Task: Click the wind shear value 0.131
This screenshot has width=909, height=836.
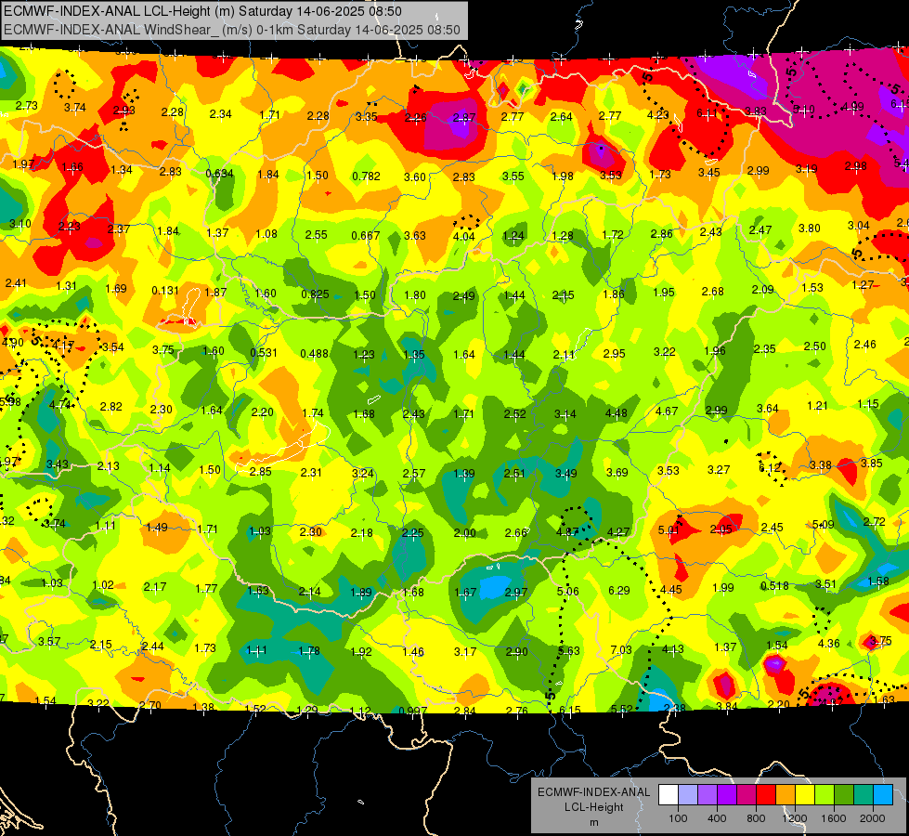Action: click(165, 291)
